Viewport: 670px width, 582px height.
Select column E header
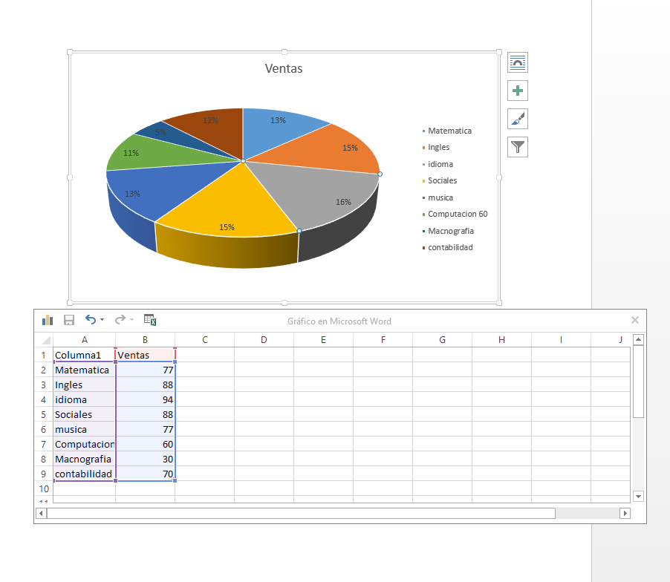point(323,340)
